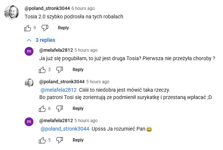Open the '6 hours ago' timestamp link
This screenshot has height=150, width=223.
(x=83, y=8)
